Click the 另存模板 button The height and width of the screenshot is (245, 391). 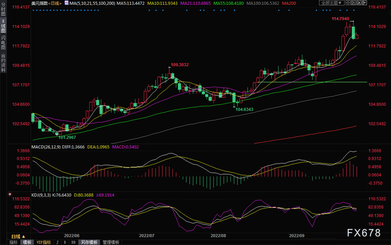pyautogui.click(x=88, y=242)
